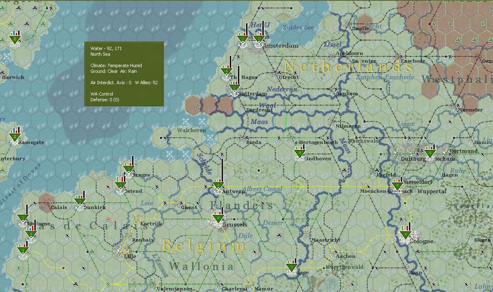Click the Air Interdict. tooltip line
Screen dimensions: 493x292
point(124,83)
